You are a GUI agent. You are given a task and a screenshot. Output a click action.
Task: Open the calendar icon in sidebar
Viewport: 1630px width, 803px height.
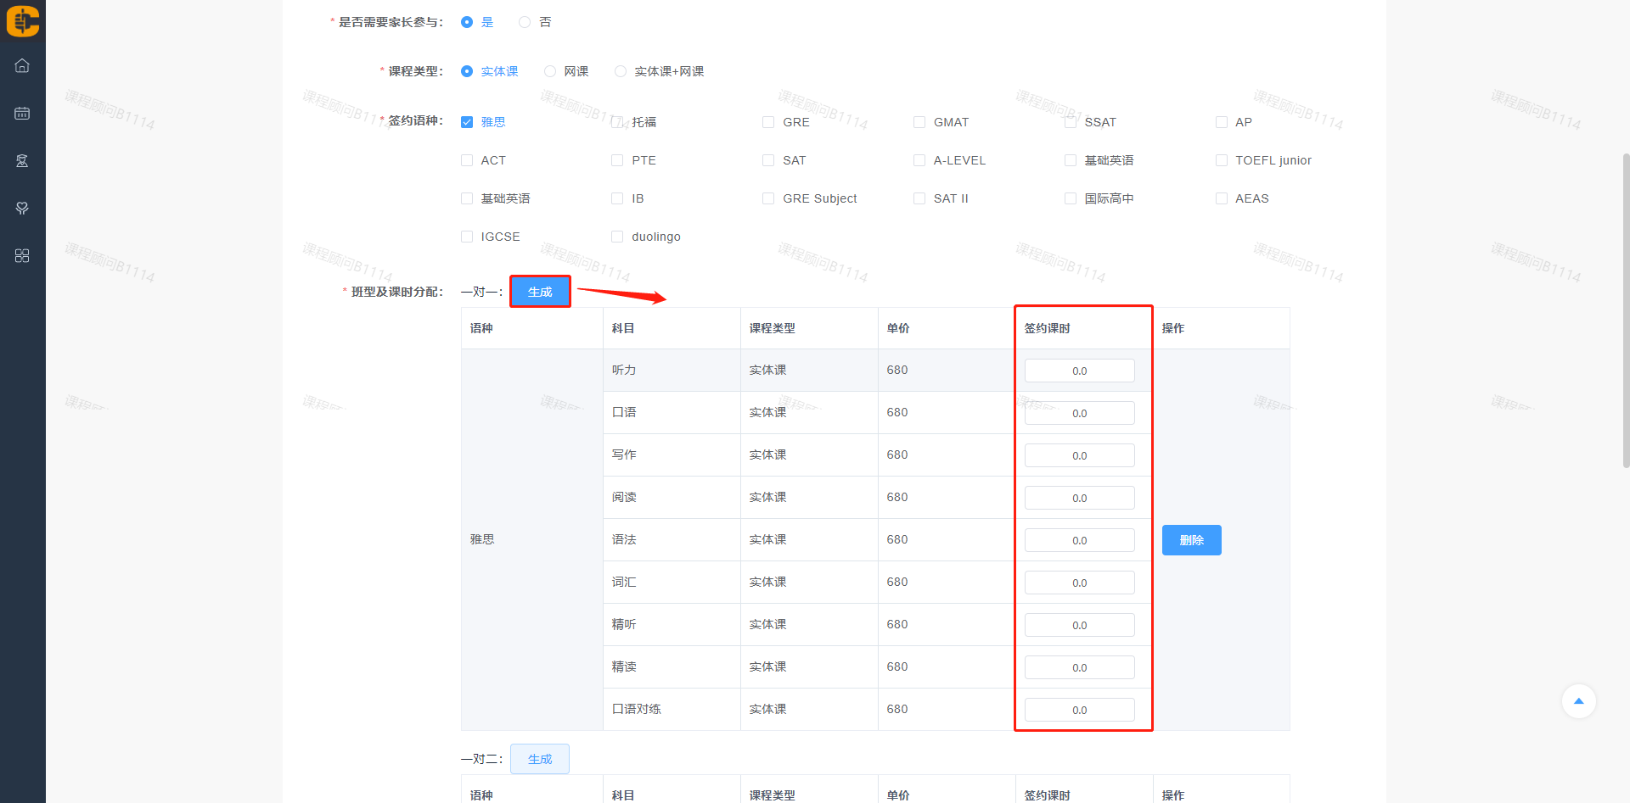[x=22, y=114]
